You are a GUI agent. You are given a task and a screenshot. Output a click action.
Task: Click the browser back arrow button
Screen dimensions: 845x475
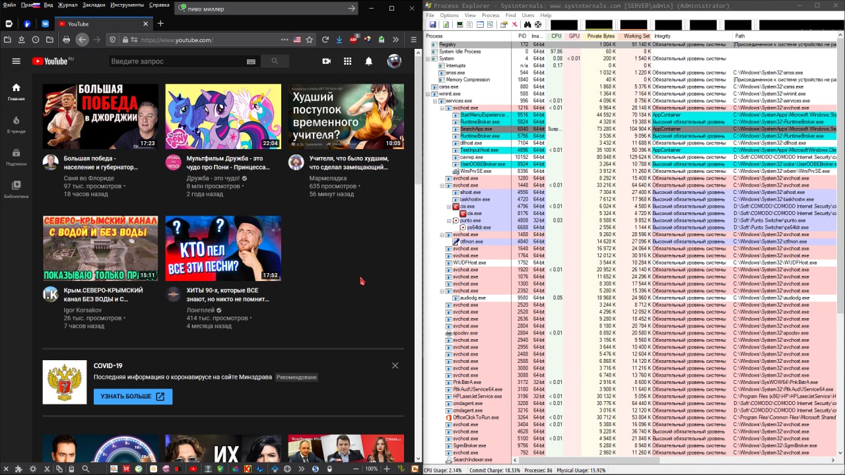tap(82, 40)
